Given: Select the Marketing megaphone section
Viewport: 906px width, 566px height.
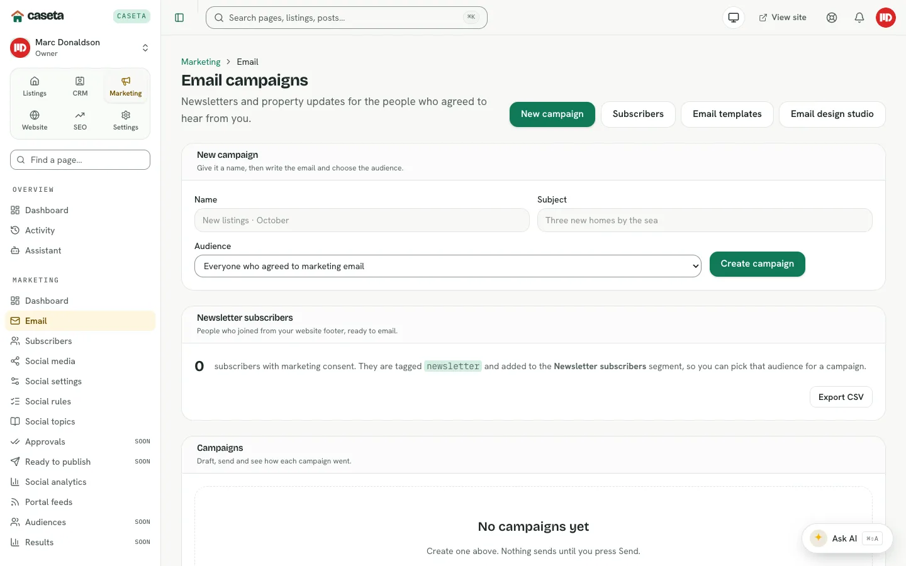Looking at the screenshot, I should (x=126, y=87).
